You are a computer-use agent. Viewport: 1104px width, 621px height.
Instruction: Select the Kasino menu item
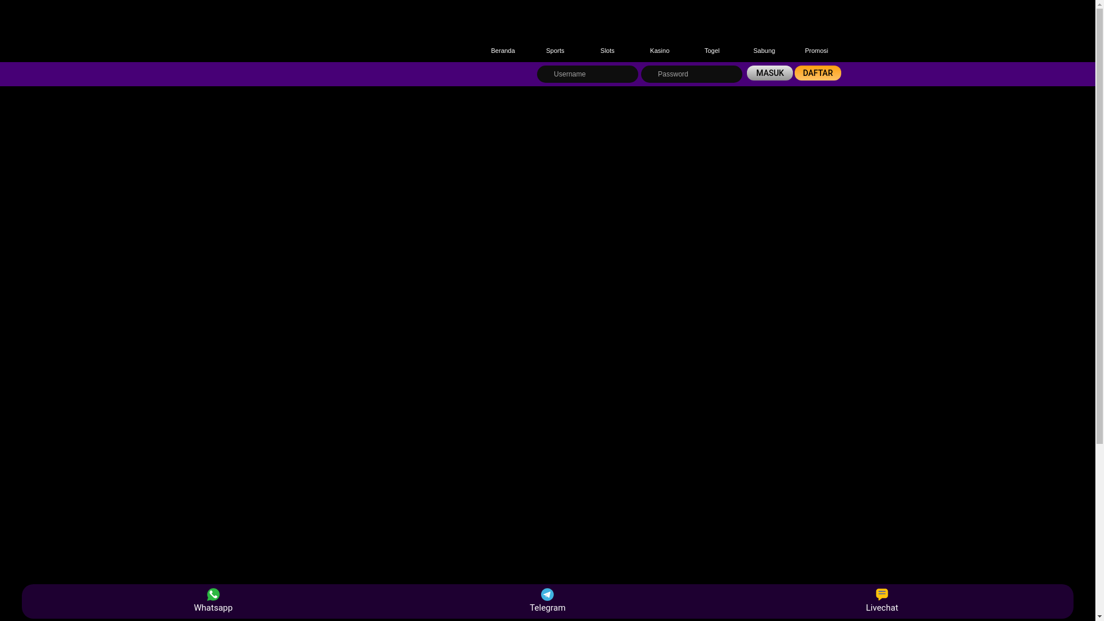[660, 51]
